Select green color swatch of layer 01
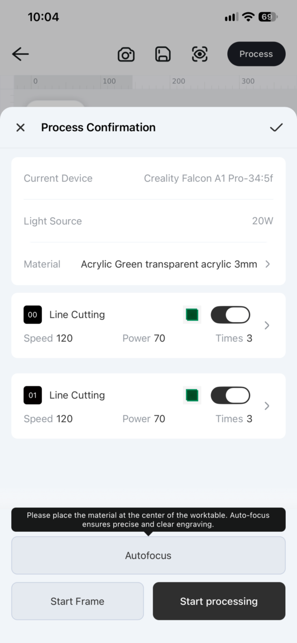The image size is (297, 643). tap(192, 395)
